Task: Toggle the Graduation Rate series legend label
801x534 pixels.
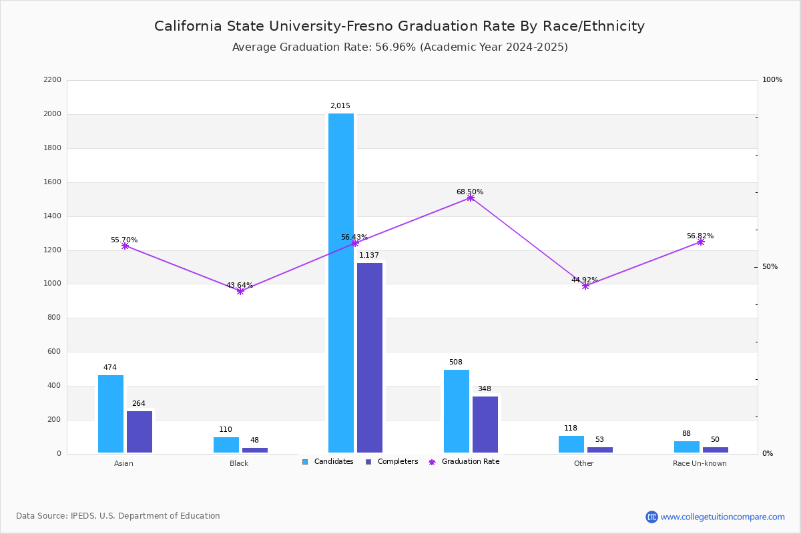Action: tap(471, 462)
